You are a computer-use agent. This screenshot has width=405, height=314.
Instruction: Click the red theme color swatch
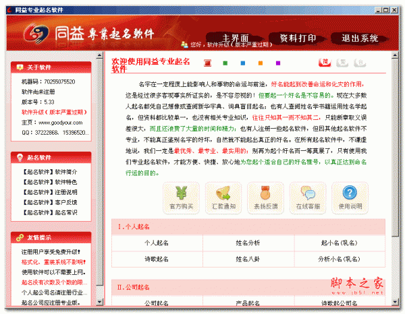(x=207, y=63)
